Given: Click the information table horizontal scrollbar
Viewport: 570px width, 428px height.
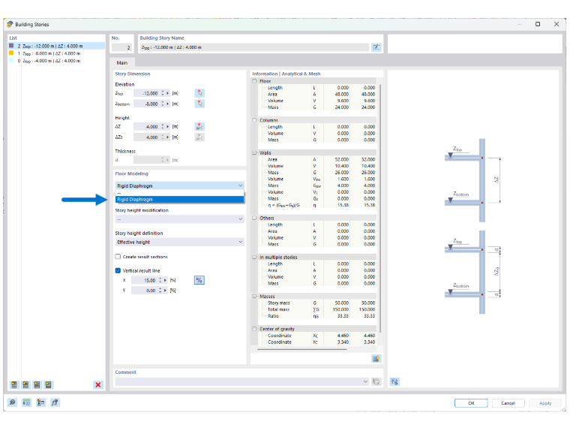Looking at the screenshot, I should point(301,349).
